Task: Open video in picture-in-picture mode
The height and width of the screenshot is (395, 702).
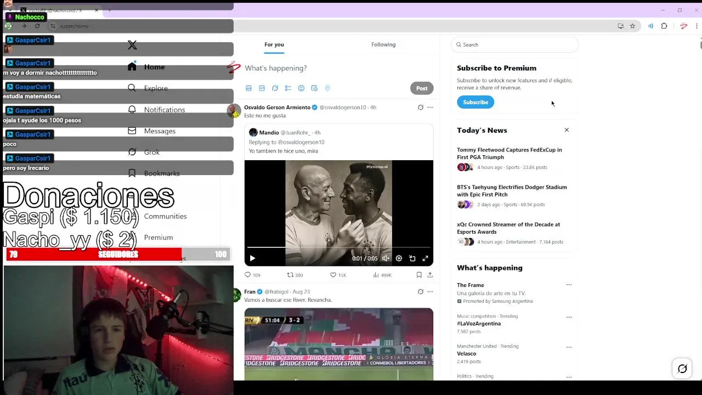Action: coord(412,258)
